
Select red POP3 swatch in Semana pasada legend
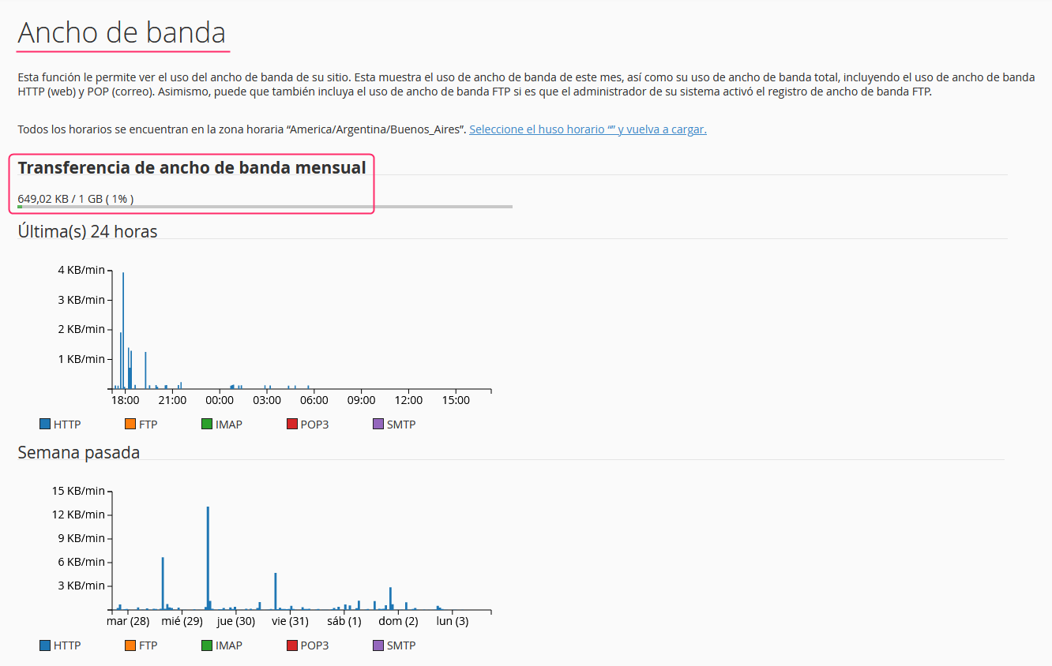(292, 645)
